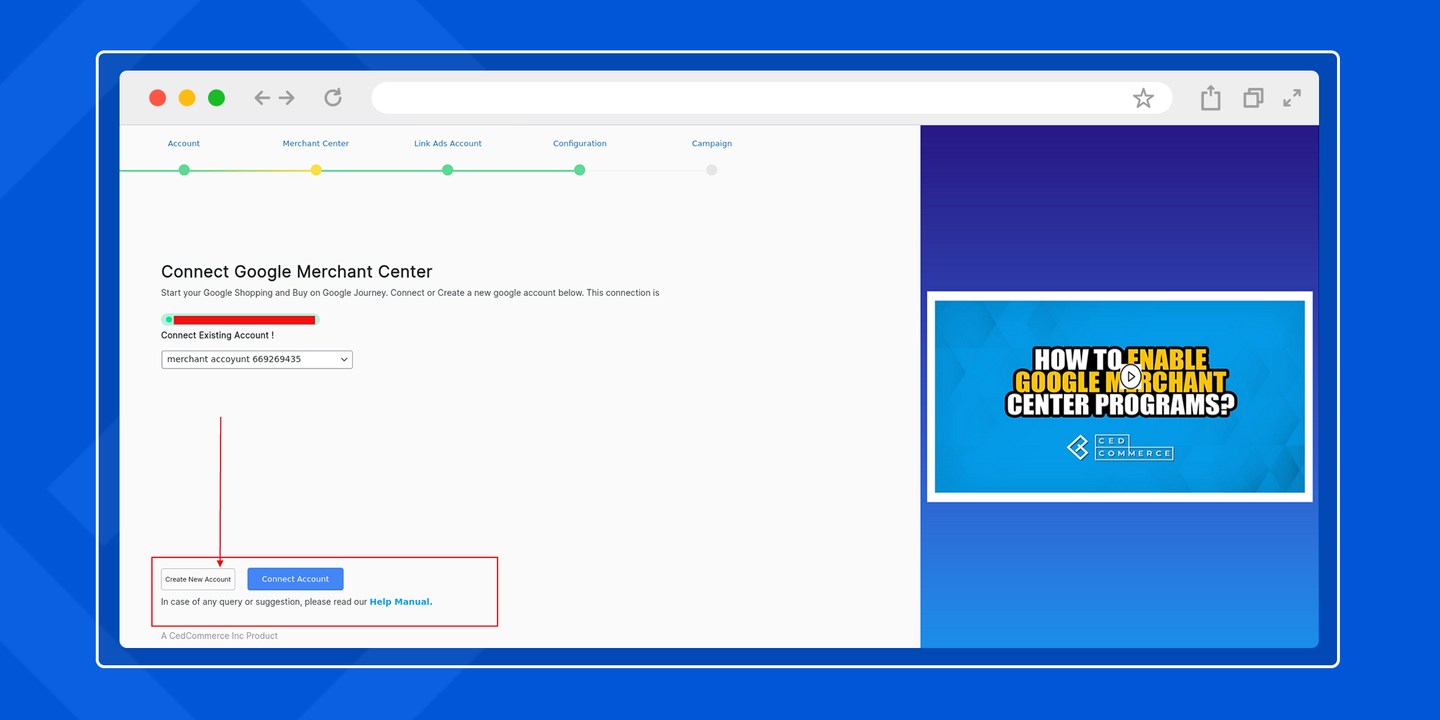This screenshot has height=720, width=1440.
Task: Click the Merchant Center step label
Action: [x=315, y=143]
